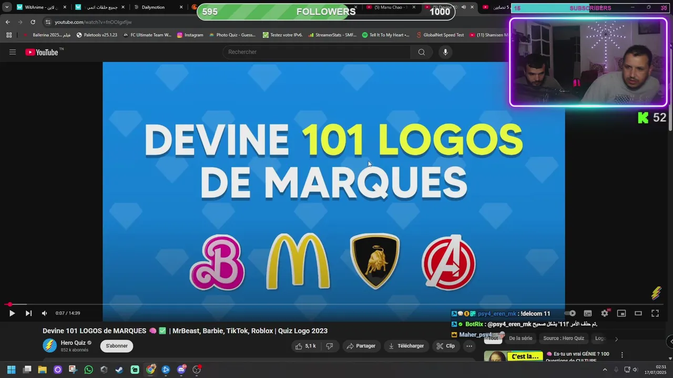Viewport: 673px width, 378px height.
Task: Toggle subtitles in the player
Action: click(x=588, y=313)
